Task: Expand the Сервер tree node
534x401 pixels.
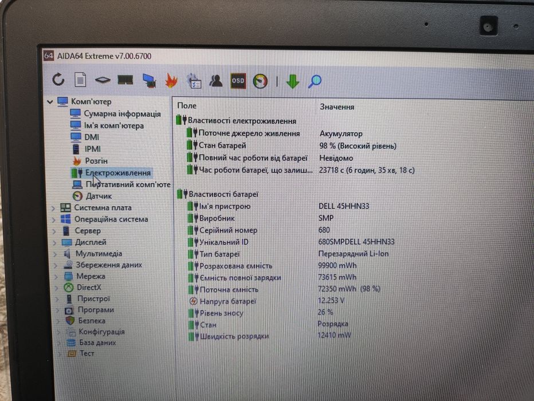Action: click(54, 231)
